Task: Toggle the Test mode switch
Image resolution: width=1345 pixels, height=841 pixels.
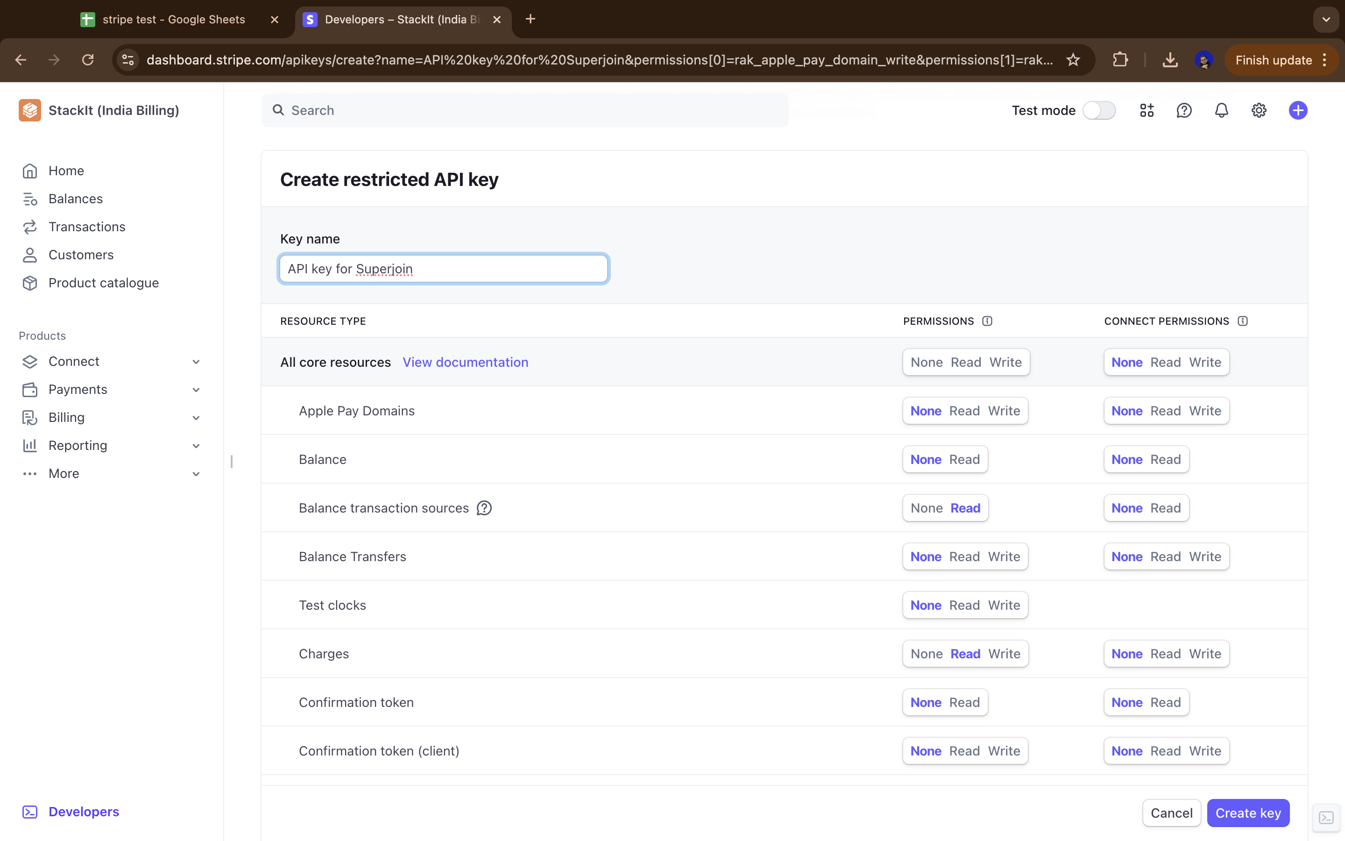Action: [1099, 111]
